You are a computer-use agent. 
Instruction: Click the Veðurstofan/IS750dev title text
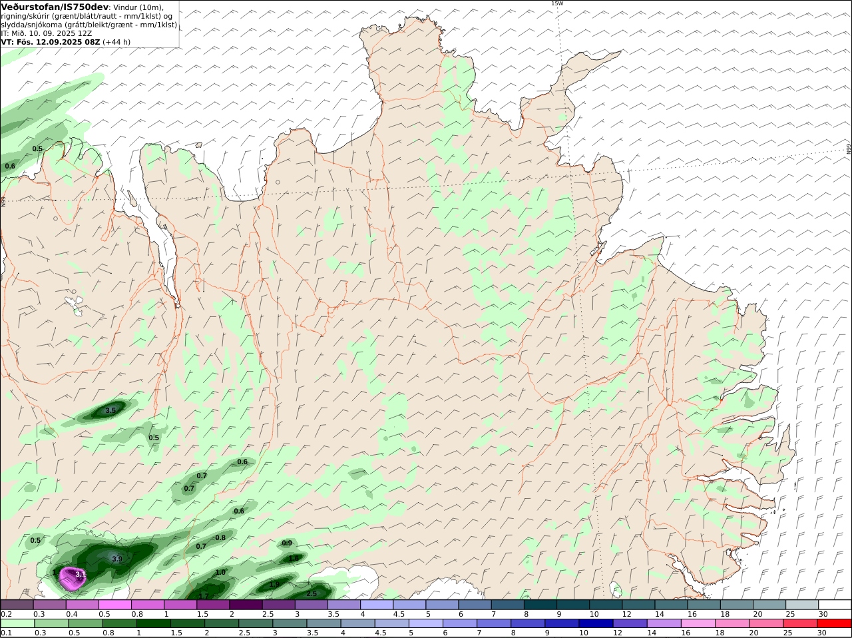55,7
